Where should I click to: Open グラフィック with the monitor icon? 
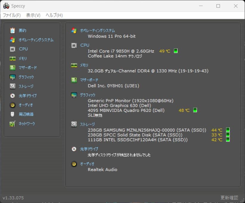point(12,77)
